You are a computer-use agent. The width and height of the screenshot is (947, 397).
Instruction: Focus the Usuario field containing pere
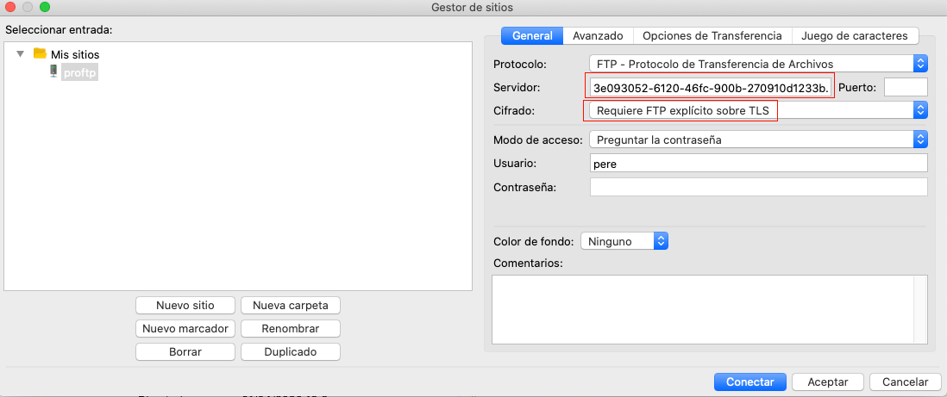[758, 164]
